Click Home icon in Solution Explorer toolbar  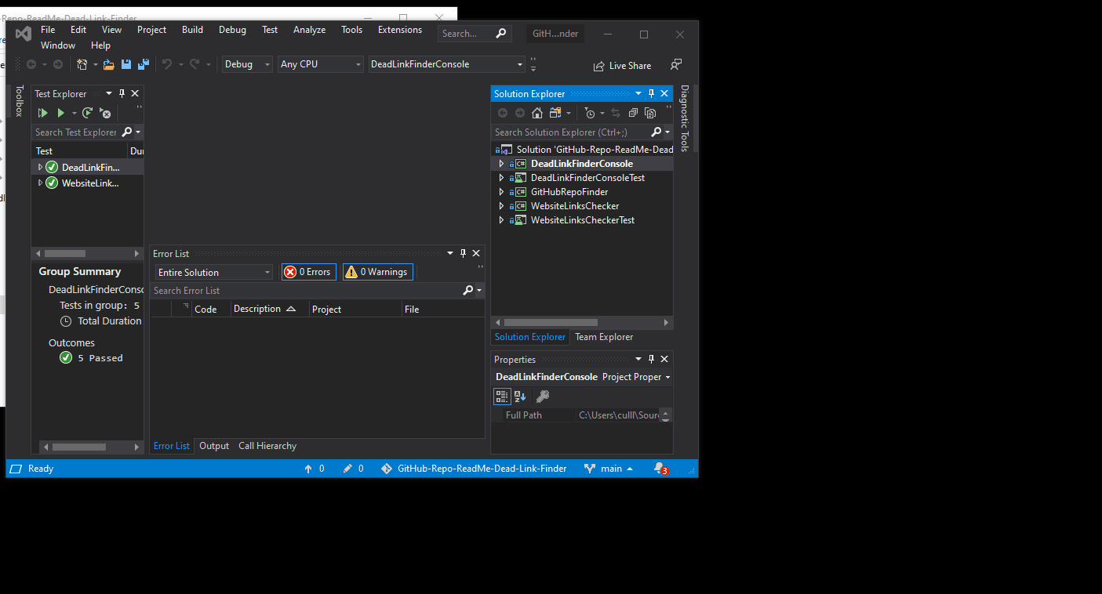point(537,113)
